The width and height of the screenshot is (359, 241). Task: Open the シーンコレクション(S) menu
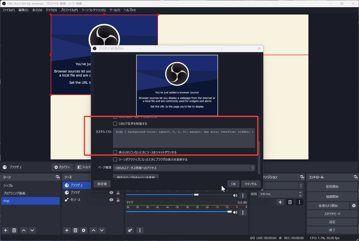(94, 10)
